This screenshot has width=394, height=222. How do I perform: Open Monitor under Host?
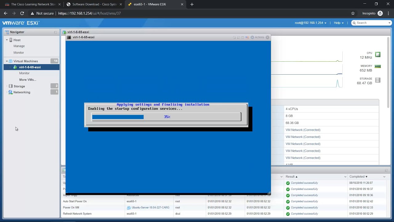coord(18,52)
